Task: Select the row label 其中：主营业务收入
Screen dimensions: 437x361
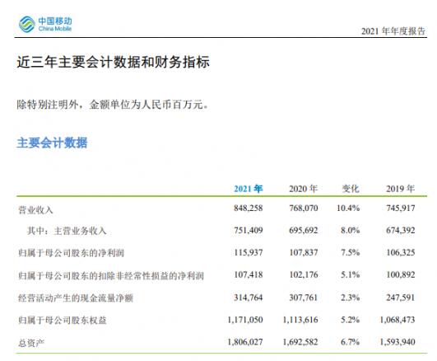Action: 67,231
